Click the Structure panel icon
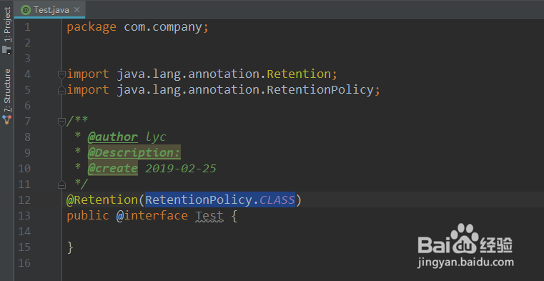 point(7,120)
